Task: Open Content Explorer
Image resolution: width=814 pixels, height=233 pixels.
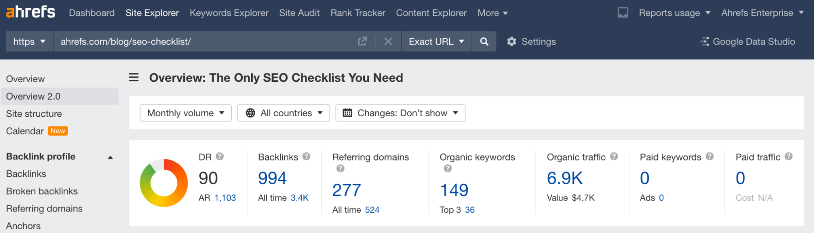Action: 431,13
